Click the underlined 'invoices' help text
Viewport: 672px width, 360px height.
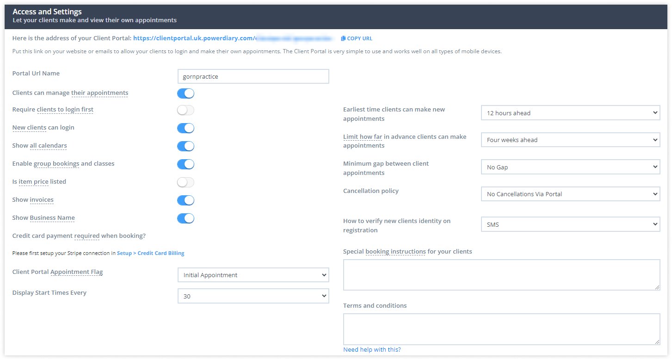(42, 200)
